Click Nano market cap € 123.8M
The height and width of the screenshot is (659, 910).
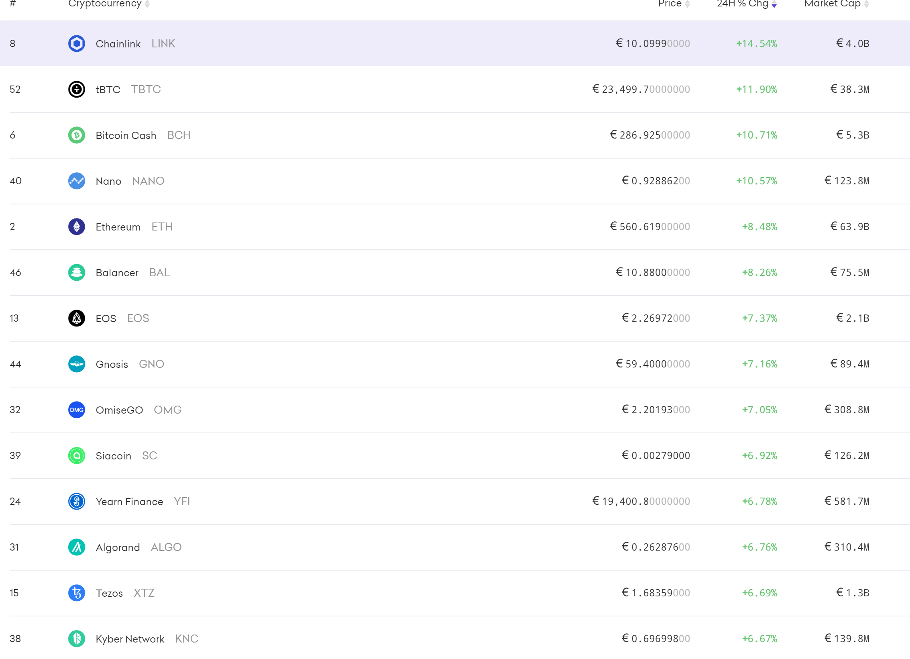coord(847,181)
